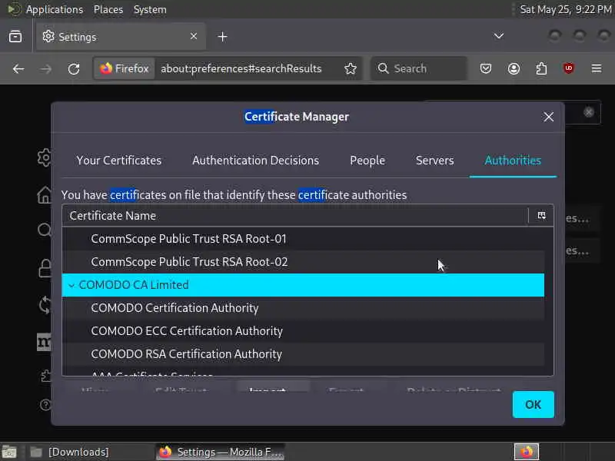Switch to Authentication Decisions tab
This screenshot has height=461, width=615.
coord(255,161)
